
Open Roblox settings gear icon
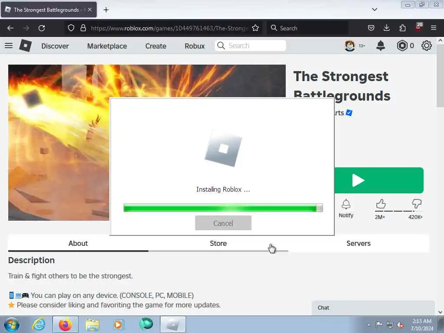[x=427, y=46]
